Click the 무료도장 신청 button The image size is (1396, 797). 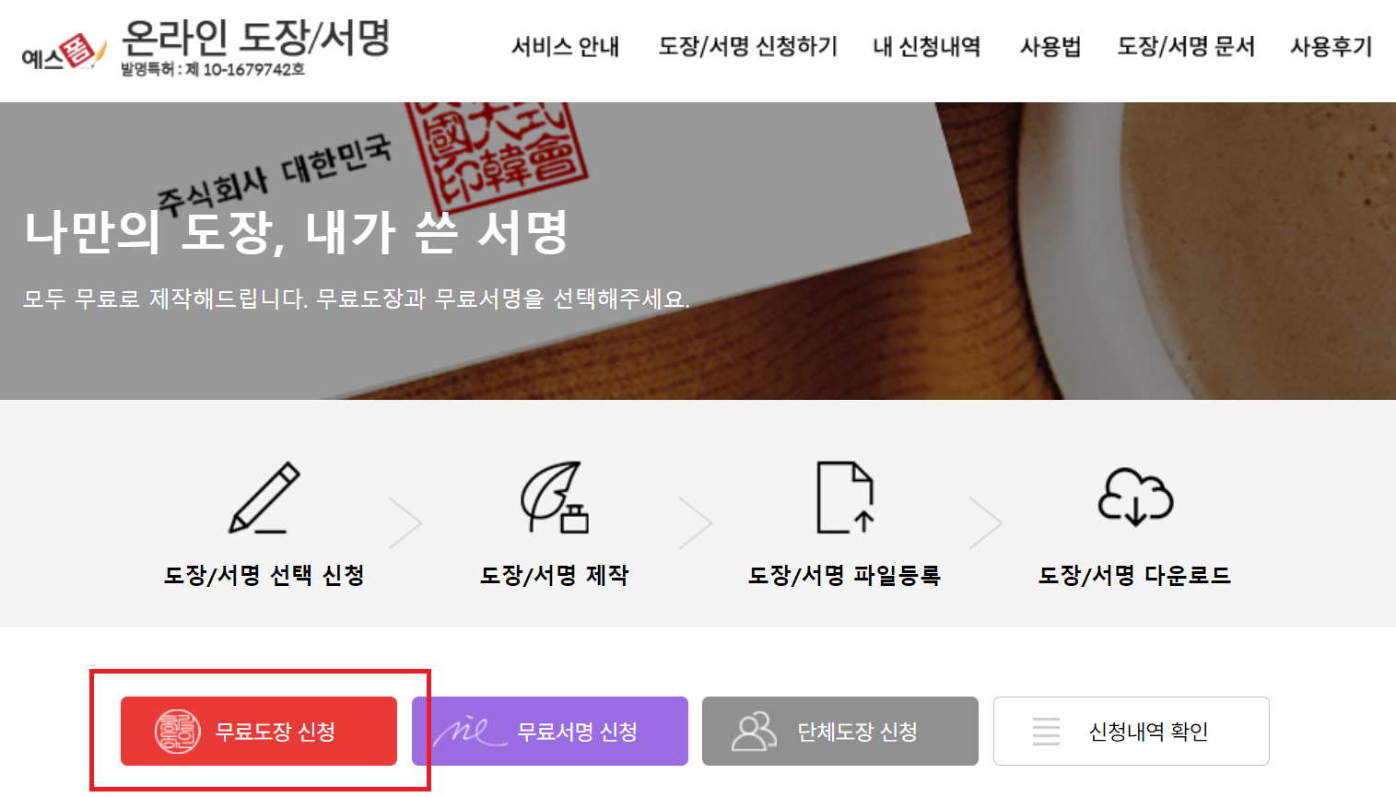[259, 732]
